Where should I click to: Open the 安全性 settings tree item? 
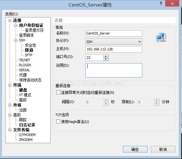30,45
